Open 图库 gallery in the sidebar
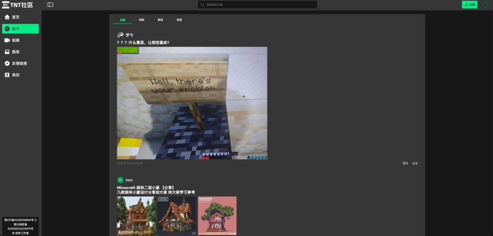 21,52
